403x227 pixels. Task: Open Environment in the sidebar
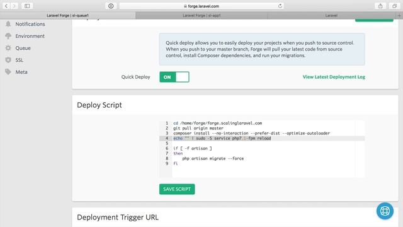click(30, 36)
